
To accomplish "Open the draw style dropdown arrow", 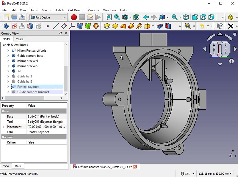I will coord(131,17).
